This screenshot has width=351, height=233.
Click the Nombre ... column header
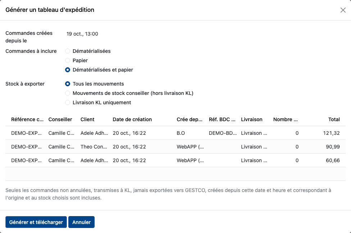coord(286,119)
